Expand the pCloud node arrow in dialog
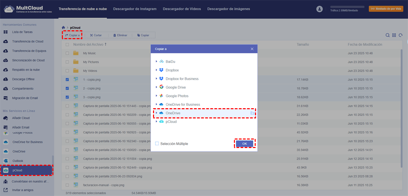Image resolution: width=408 pixels, height=196 pixels. 156,121
